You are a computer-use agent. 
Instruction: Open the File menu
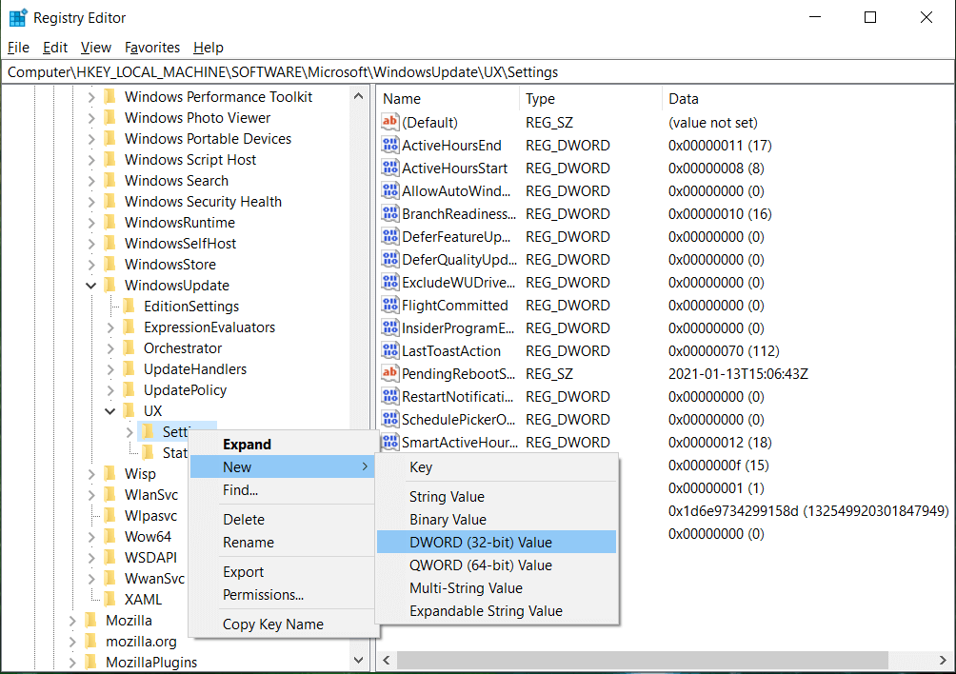click(x=18, y=48)
